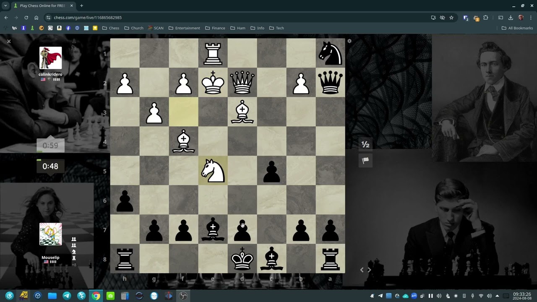Open colinkridero's player avatar

click(x=50, y=58)
